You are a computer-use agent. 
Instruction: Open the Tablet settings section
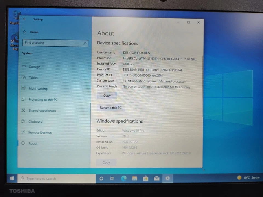click(33, 78)
